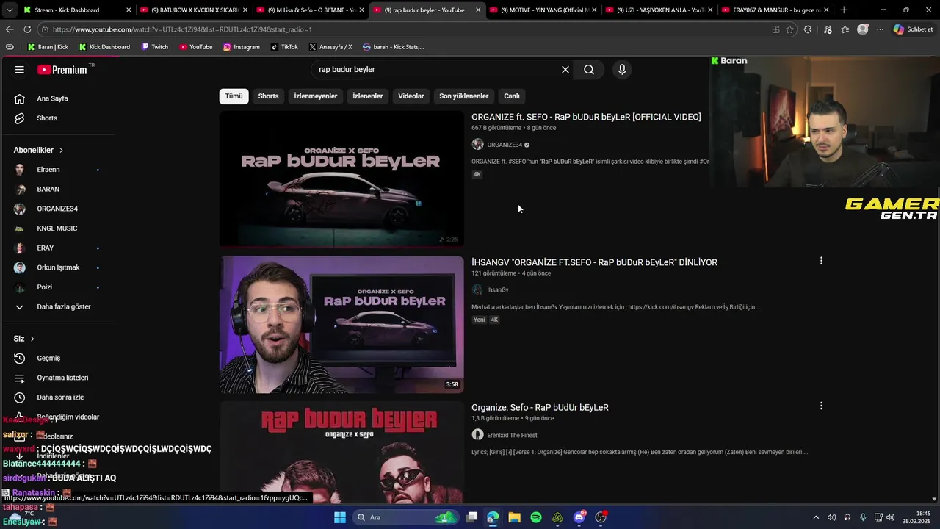
Task: Open the Instagram bookmark
Action: pyautogui.click(x=242, y=47)
